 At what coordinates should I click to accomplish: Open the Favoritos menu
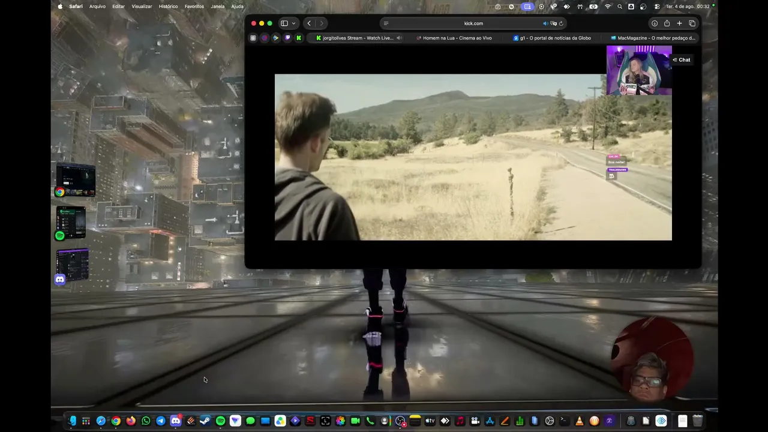tap(194, 7)
